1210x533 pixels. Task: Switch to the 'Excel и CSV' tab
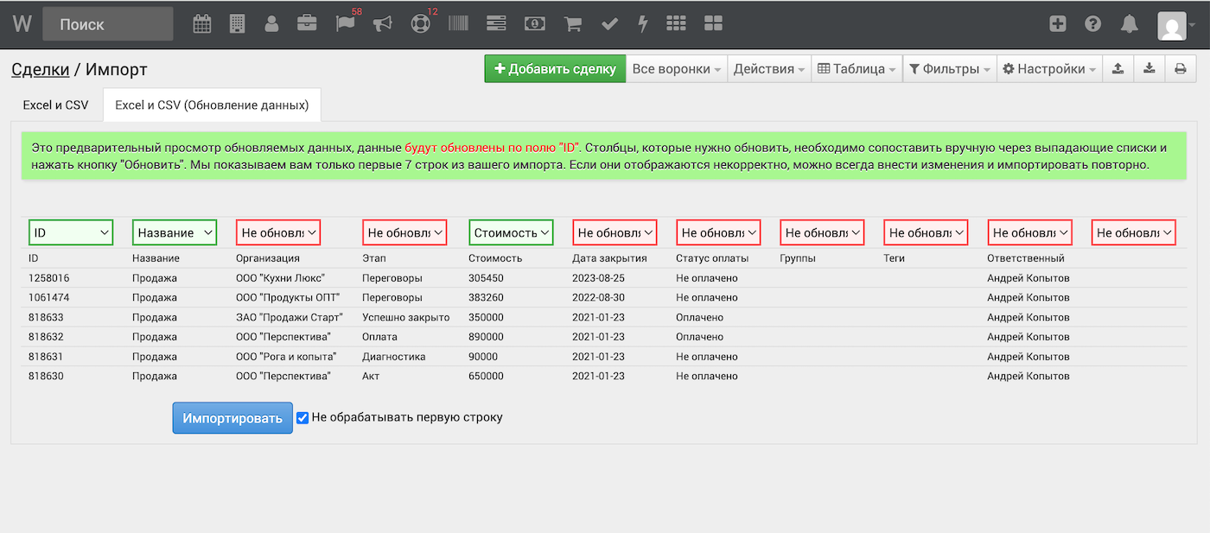click(55, 105)
